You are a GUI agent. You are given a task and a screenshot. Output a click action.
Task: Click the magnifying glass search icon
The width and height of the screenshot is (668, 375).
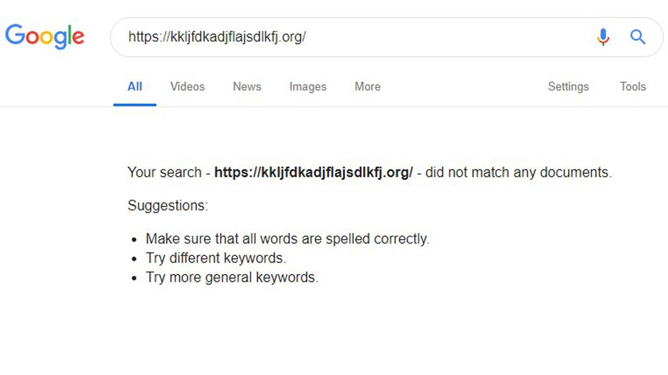[x=638, y=36]
